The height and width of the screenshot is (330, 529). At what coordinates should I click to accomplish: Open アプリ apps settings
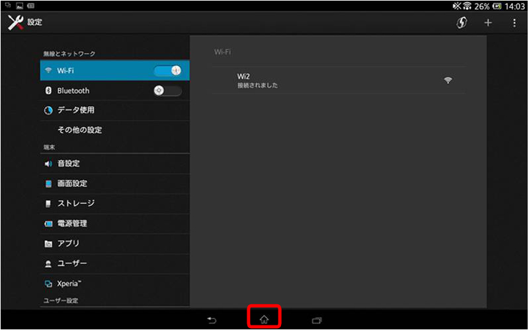click(114, 244)
